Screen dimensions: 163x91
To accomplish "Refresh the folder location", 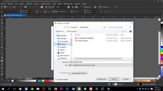I will click(x=105, y=27).
